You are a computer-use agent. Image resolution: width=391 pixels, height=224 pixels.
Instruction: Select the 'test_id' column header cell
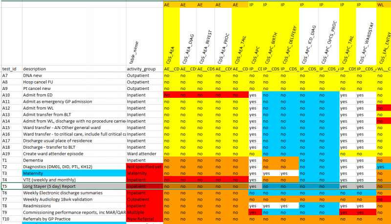11,69
